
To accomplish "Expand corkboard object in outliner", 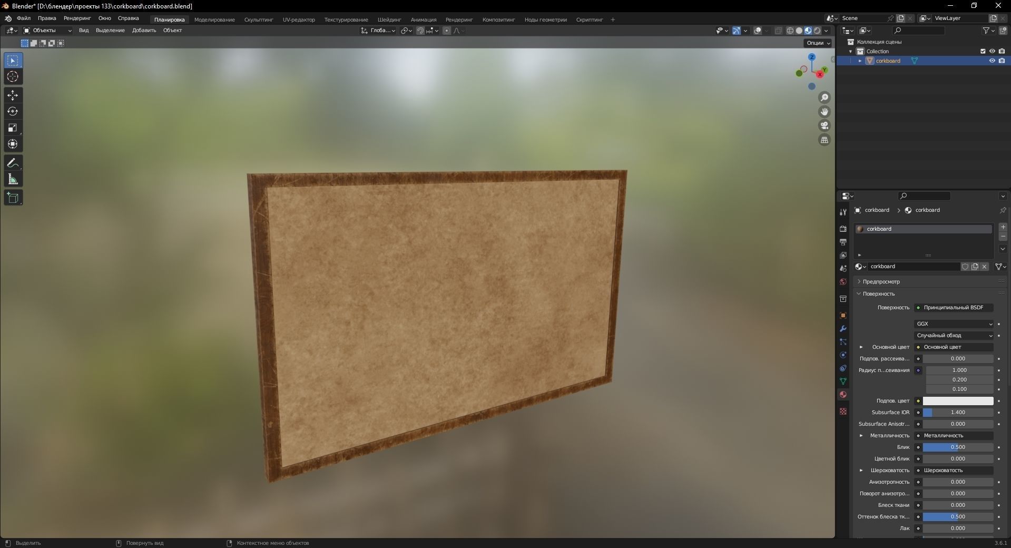I will tap(860, 61).
